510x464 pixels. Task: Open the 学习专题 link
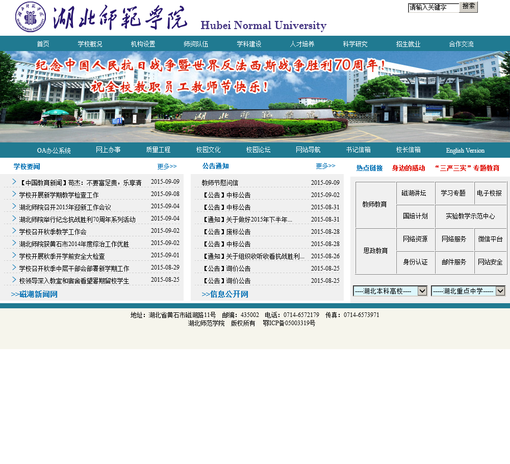point(453,193)
